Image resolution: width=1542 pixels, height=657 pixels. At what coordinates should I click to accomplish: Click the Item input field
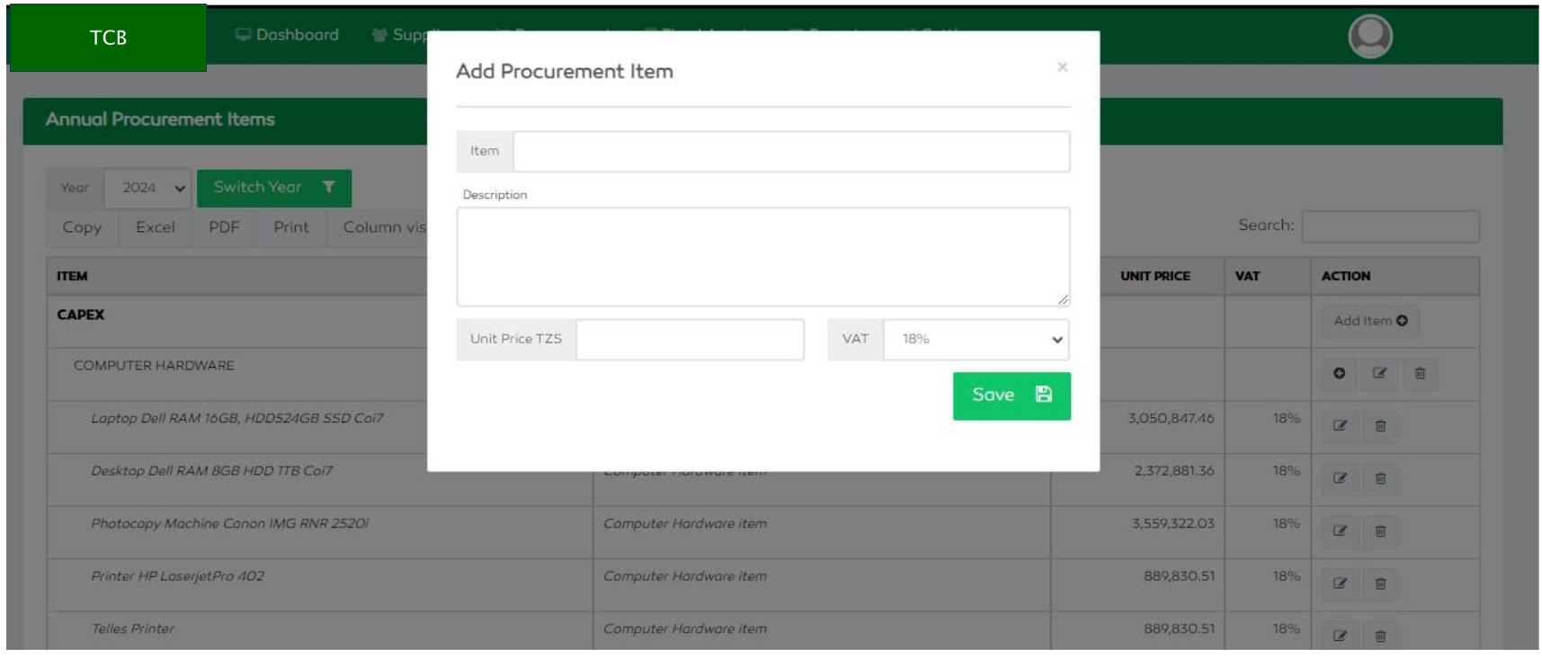click(x=791, y=151)
